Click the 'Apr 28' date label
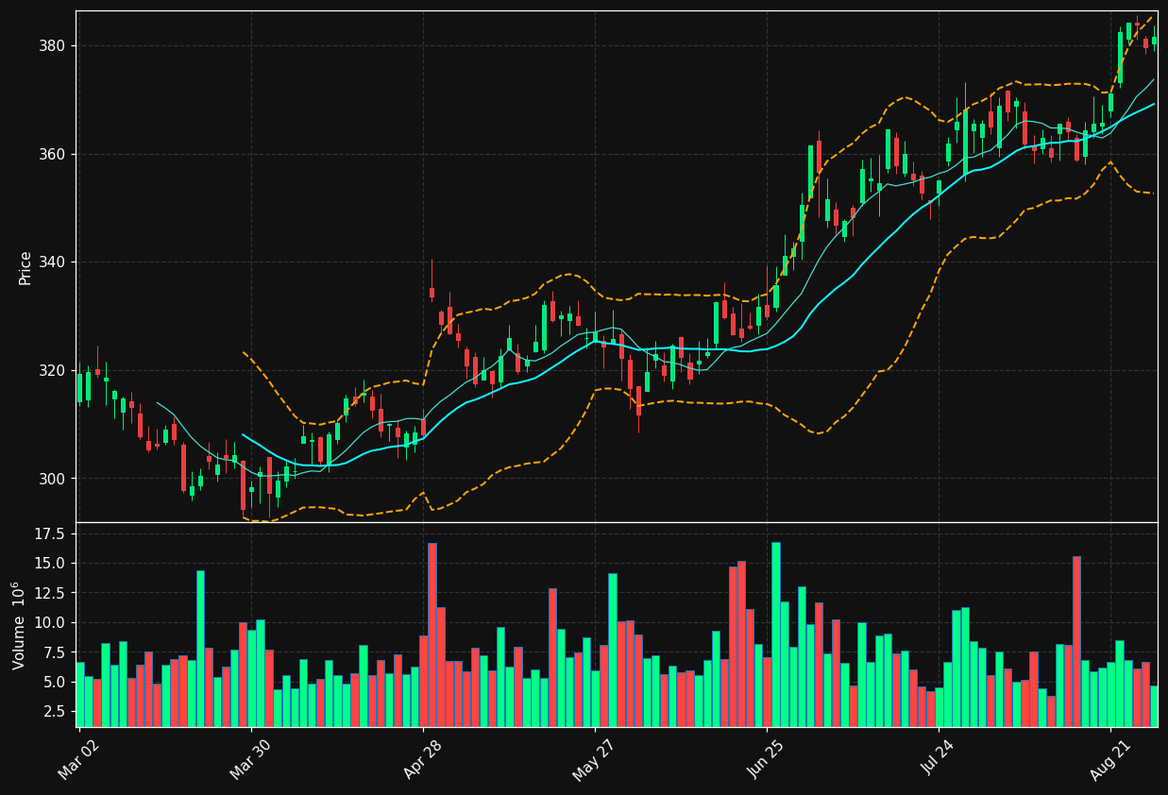The height and width of the screenshot is (795, 1168). [423, 760]
